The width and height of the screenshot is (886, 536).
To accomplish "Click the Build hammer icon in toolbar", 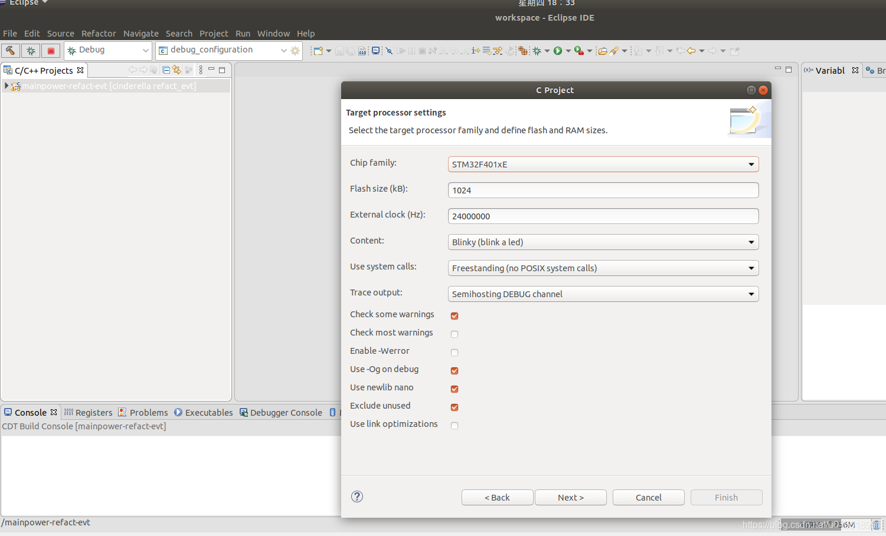I will tap(10, 51).
